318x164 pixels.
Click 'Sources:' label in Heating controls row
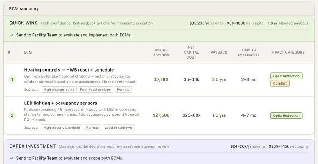pyautogui.click(x=31, y=90)
